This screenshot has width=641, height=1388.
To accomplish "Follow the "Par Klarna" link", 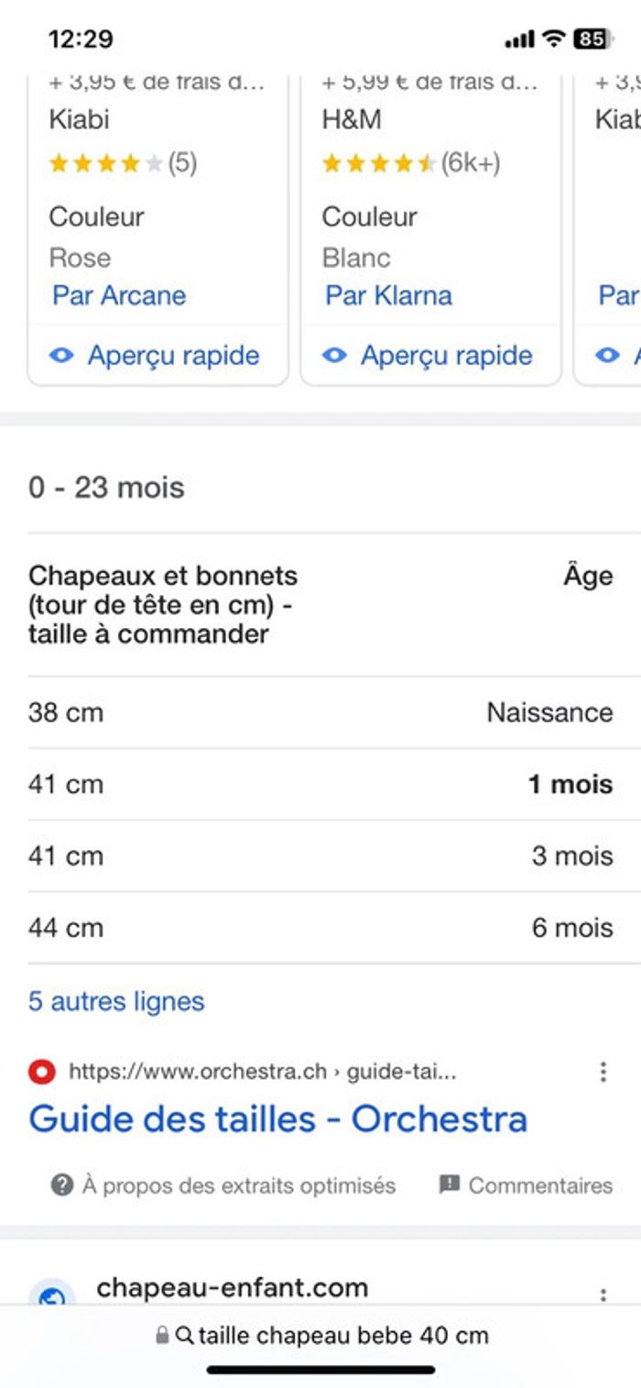I will click(x=388, y=295).
